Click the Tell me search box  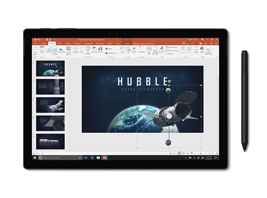coord(144,44)
